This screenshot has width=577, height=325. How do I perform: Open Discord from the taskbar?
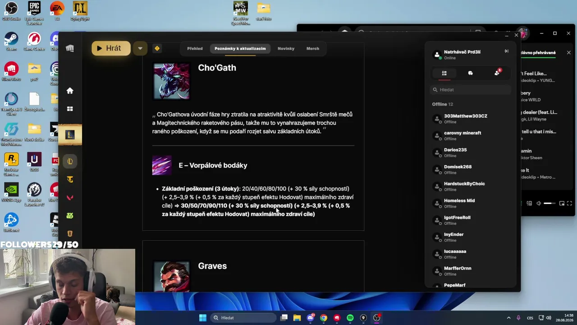coord(310,318)
